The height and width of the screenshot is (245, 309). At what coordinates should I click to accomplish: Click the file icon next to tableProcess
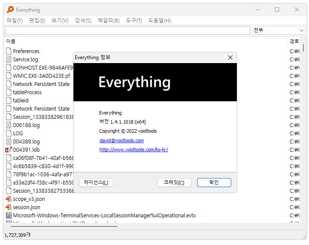[9, 92]
